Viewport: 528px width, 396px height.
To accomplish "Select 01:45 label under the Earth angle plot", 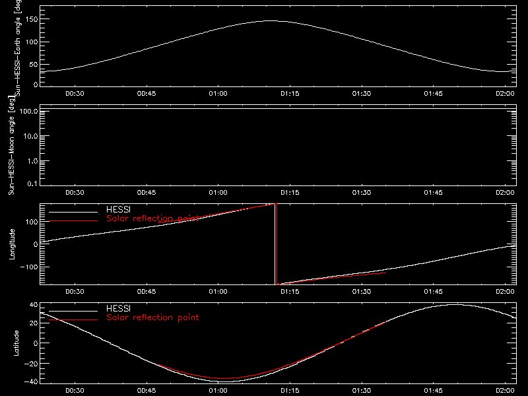I will [434, 93].
